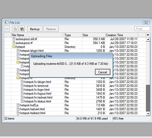
Task: Click the autosupout.old.rif file icon
Action: tap(14, 39)
